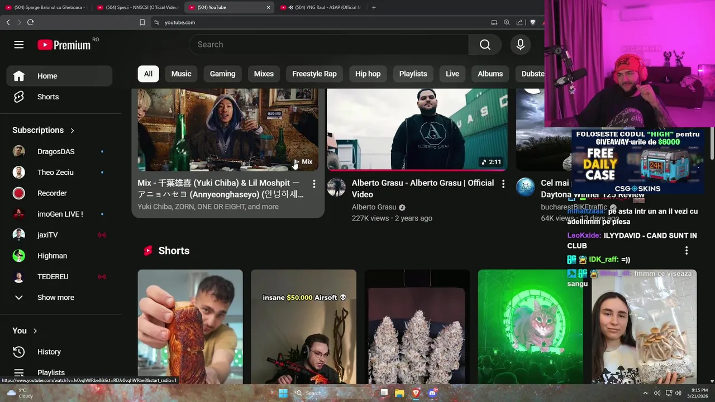Select the Playlists filter chip
715x402 pixels.
pyautogui.click(x=413, y=74)
